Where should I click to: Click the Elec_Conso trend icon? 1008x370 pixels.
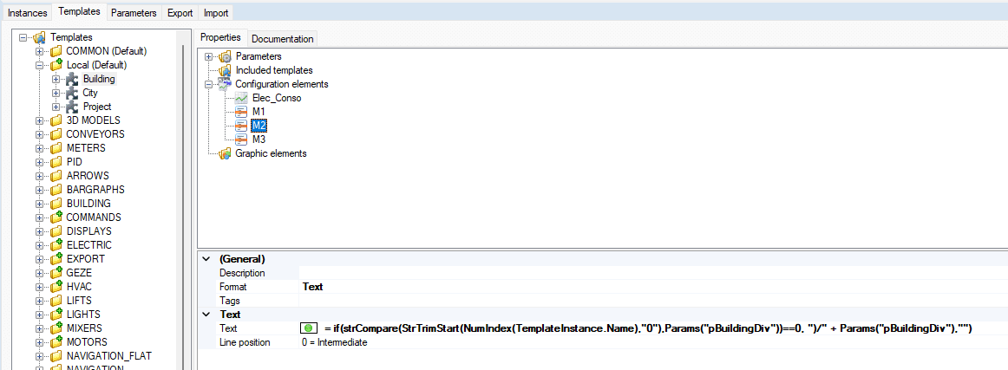coord(242,98)
